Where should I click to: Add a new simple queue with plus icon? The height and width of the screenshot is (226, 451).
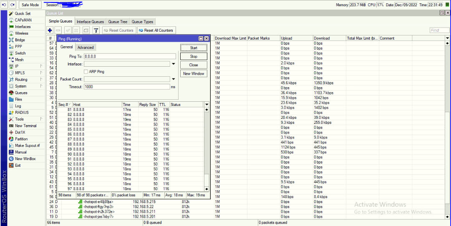pos(50,30)
